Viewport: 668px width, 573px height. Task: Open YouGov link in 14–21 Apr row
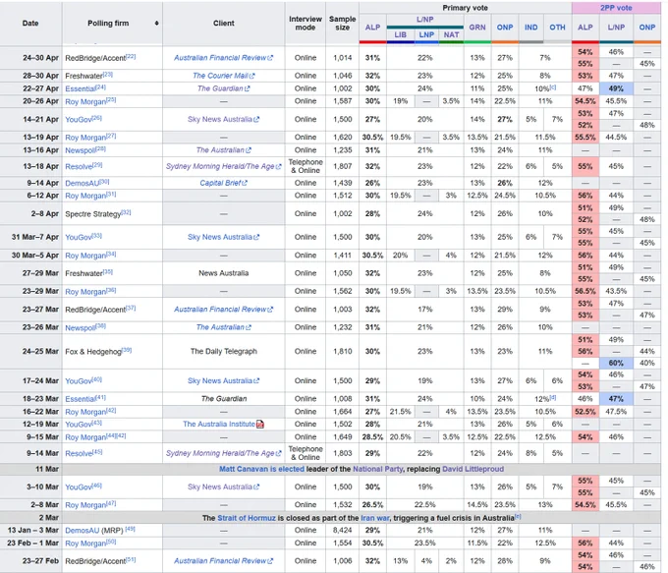pyautogui.click(x=79, y=120)
